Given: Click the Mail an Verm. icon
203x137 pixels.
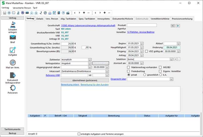Looking at the screenshot, I should point(13,63).
